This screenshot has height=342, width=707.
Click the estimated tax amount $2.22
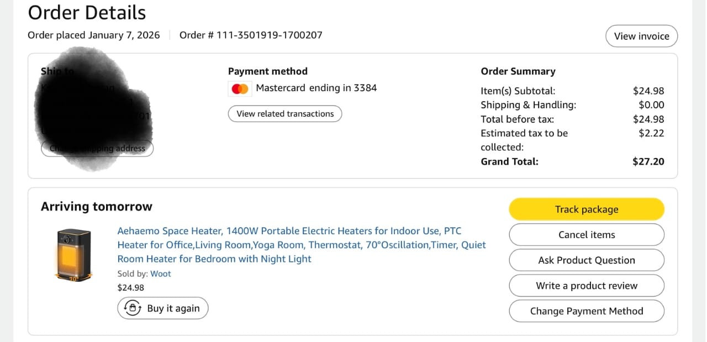pyautogui.click(x=651, y=133)
